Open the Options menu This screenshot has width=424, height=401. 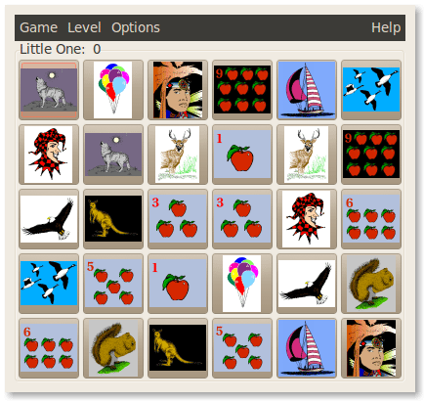coord(136,27)
